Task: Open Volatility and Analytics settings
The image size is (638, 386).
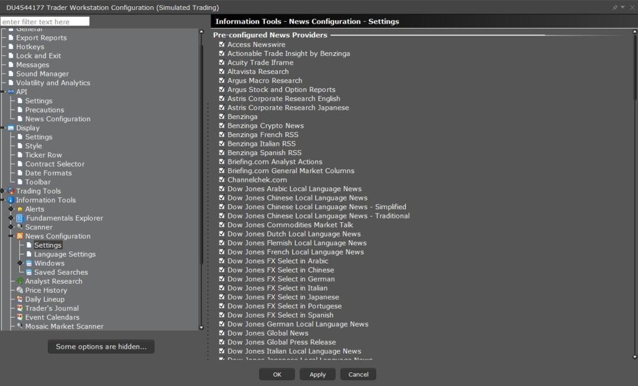Action: point(53,83)
